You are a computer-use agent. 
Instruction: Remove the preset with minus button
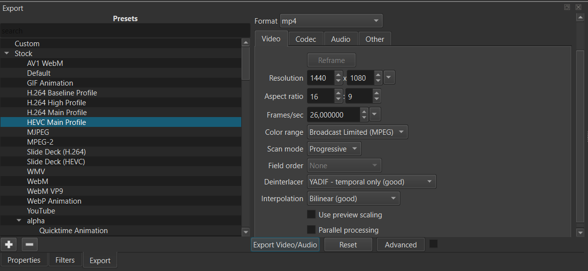[x=29, y=244]
